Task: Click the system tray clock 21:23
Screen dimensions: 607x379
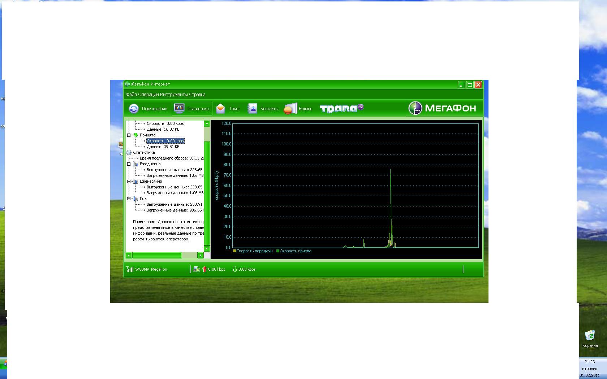Action: tap(590, 362)
